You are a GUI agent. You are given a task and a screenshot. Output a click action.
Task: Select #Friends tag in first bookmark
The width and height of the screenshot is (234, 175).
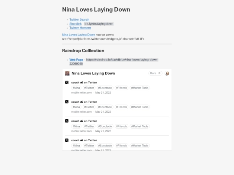tap(121, 88)
